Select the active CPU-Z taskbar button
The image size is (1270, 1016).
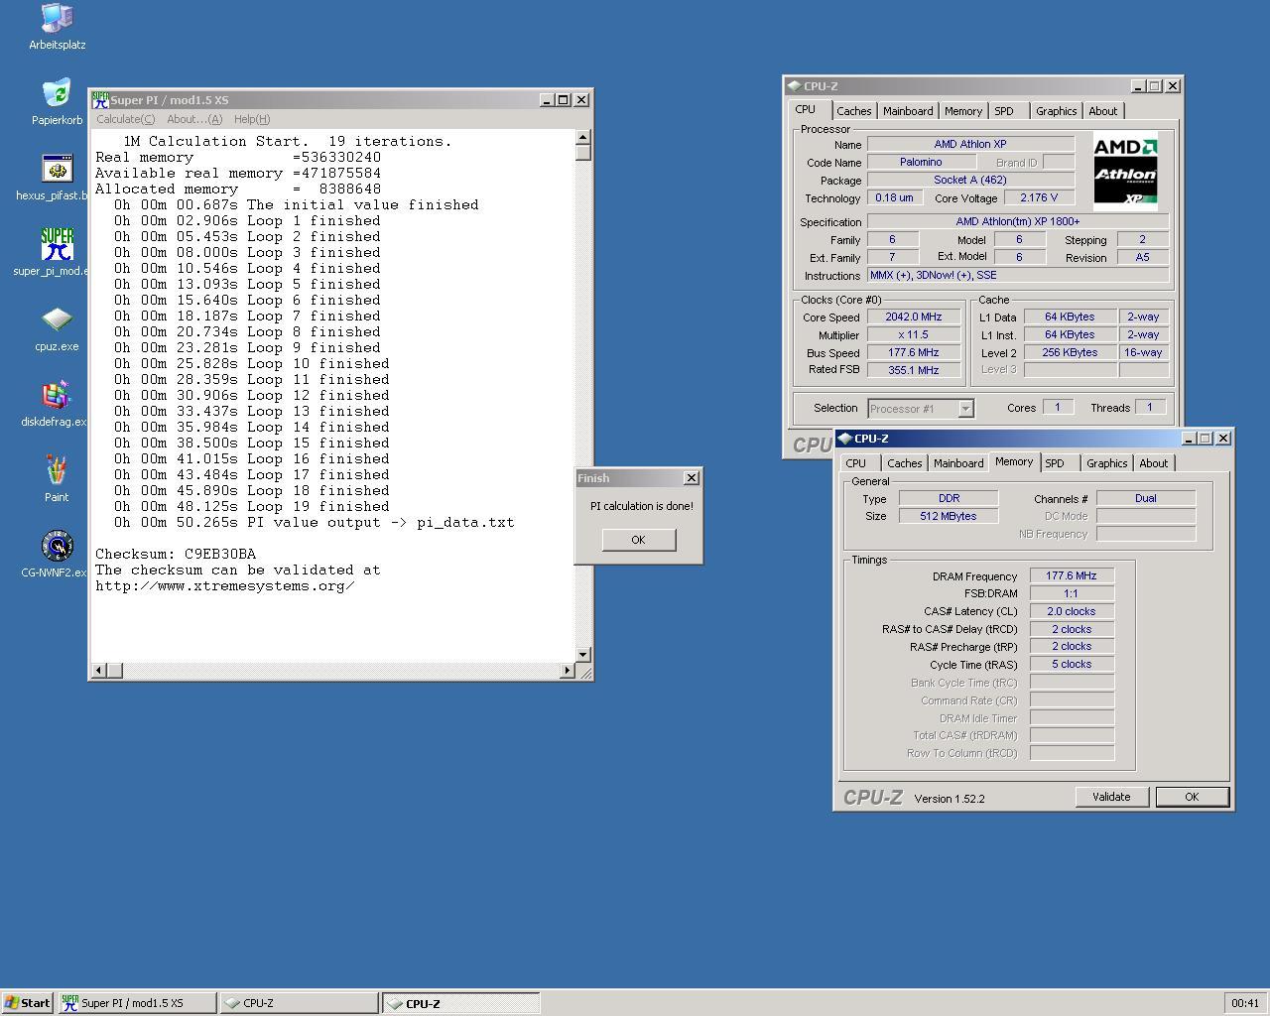[x=461, y=1003]
